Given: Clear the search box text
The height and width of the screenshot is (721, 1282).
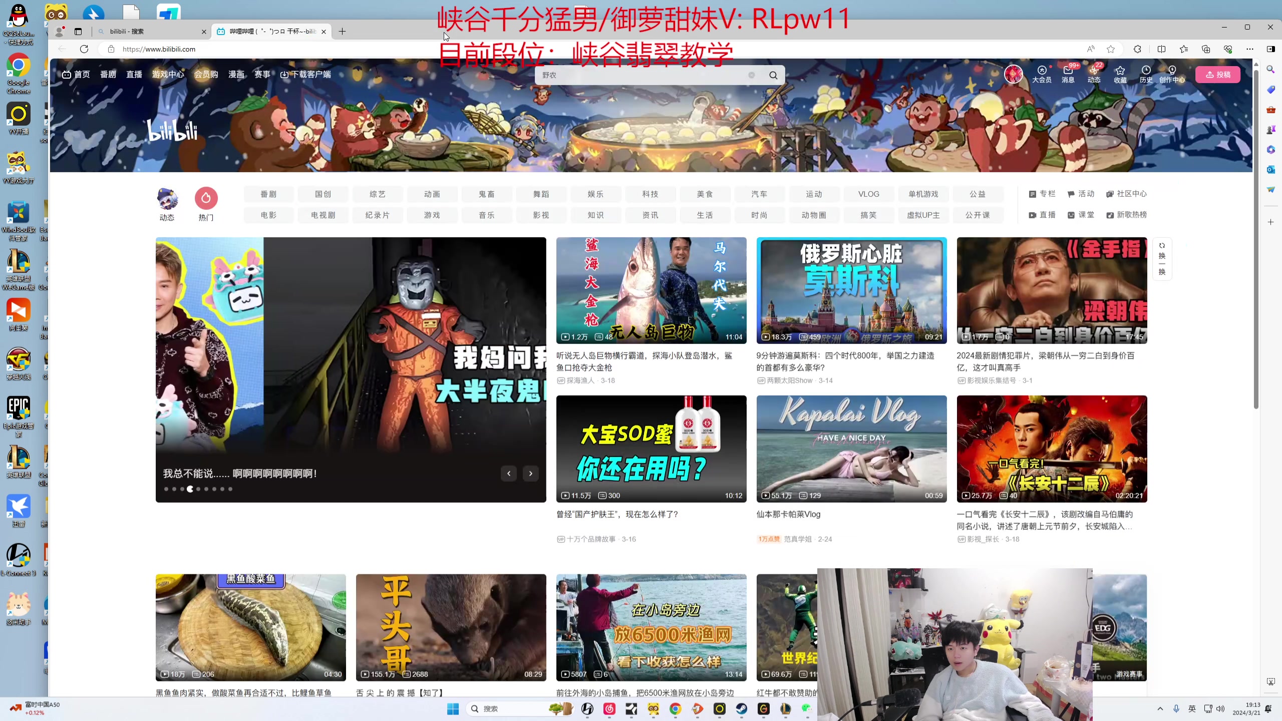Looking at the screenshot, I should [x=751, y=75].
